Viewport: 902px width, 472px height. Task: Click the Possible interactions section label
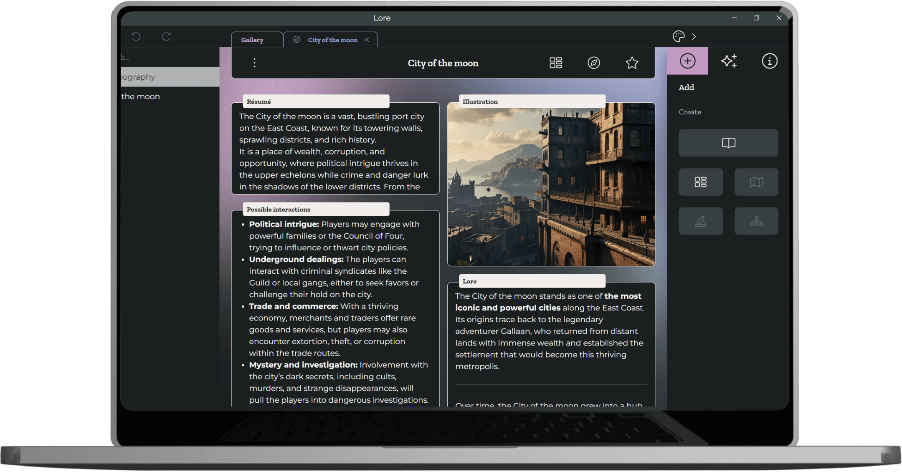coord(316,209)
